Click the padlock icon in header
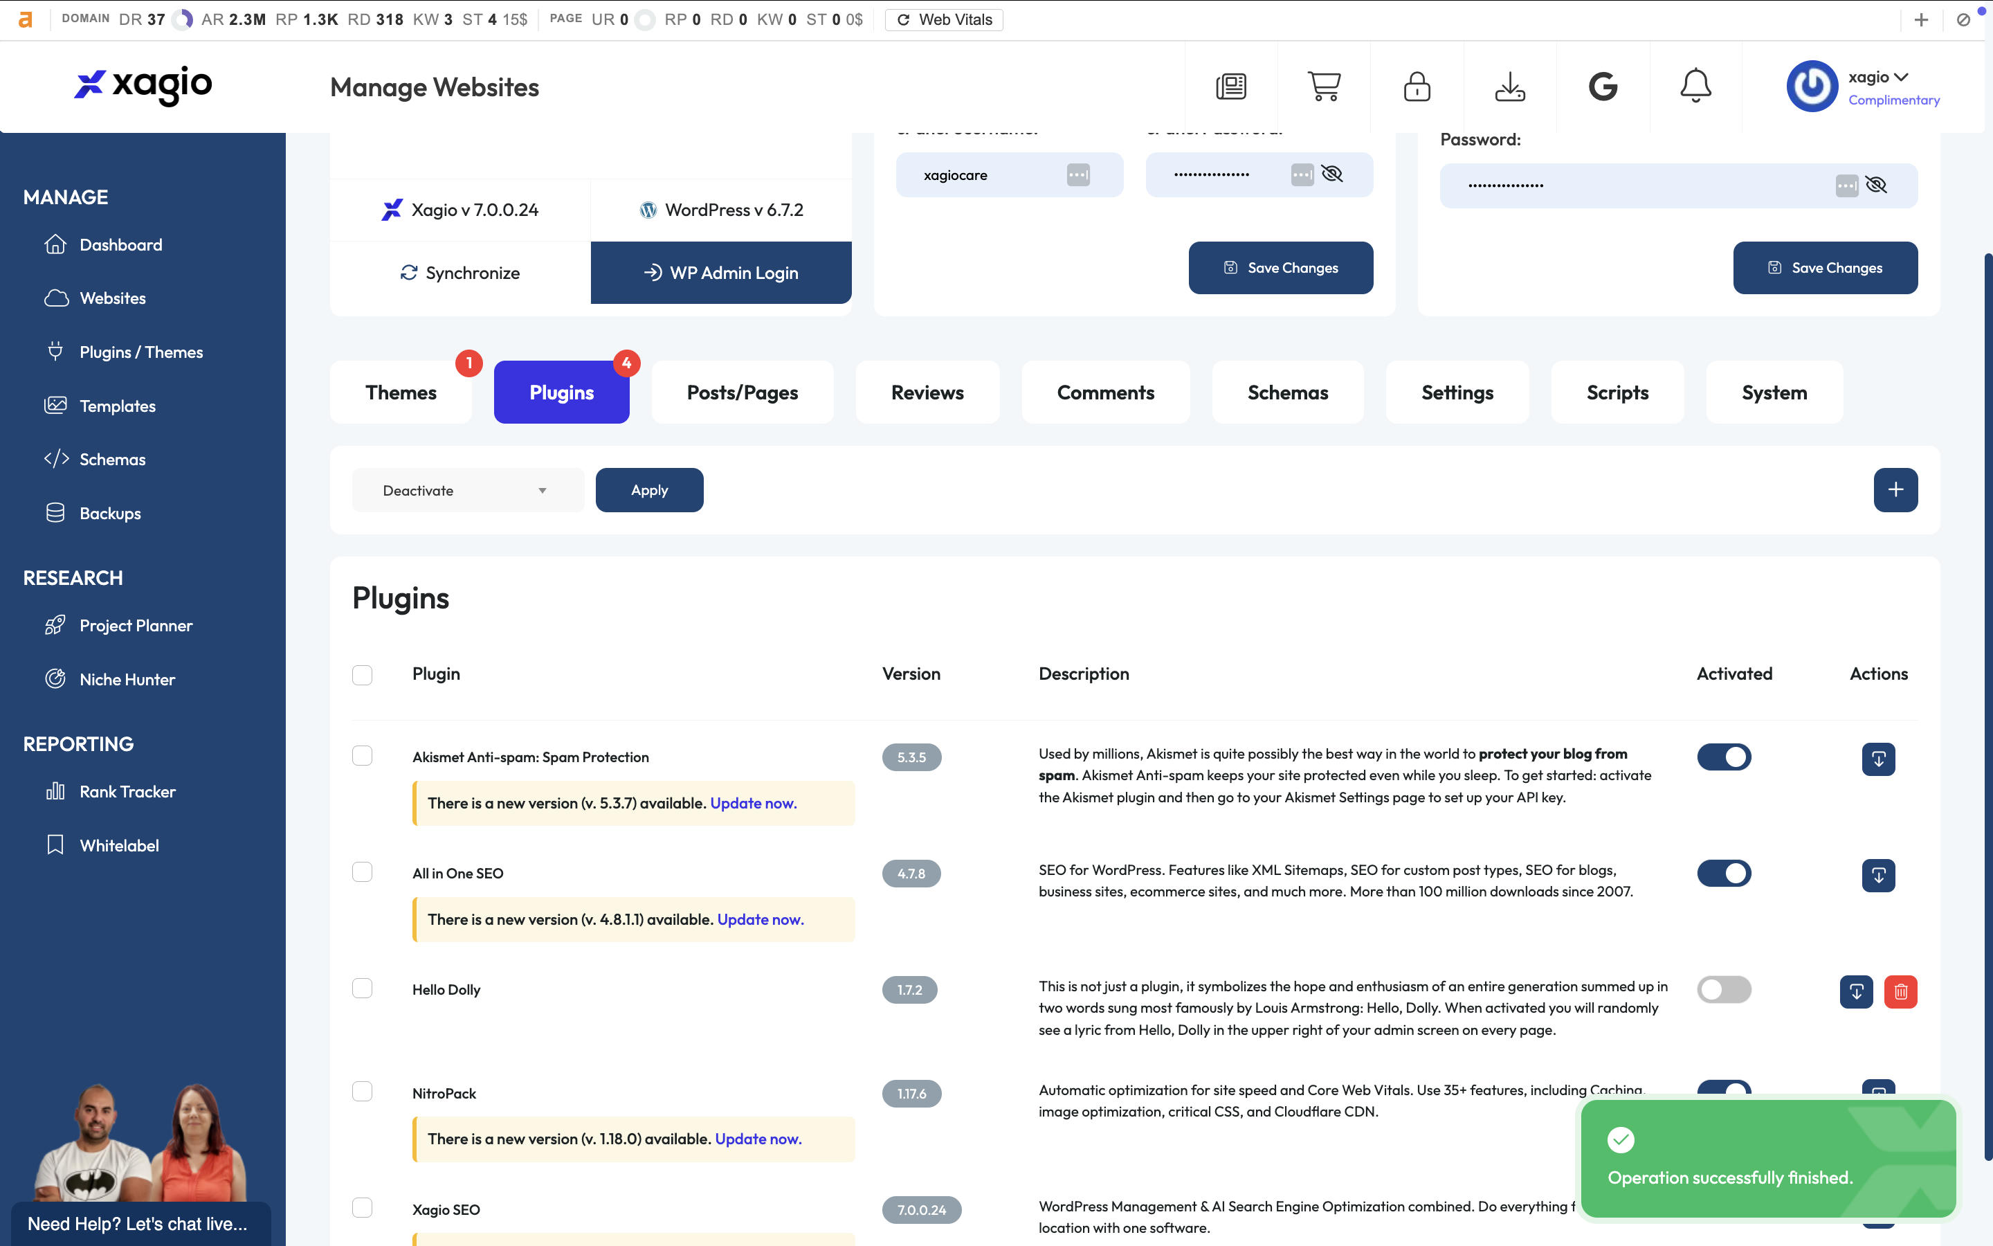 pyautogui.click(x=1417, y=87)
